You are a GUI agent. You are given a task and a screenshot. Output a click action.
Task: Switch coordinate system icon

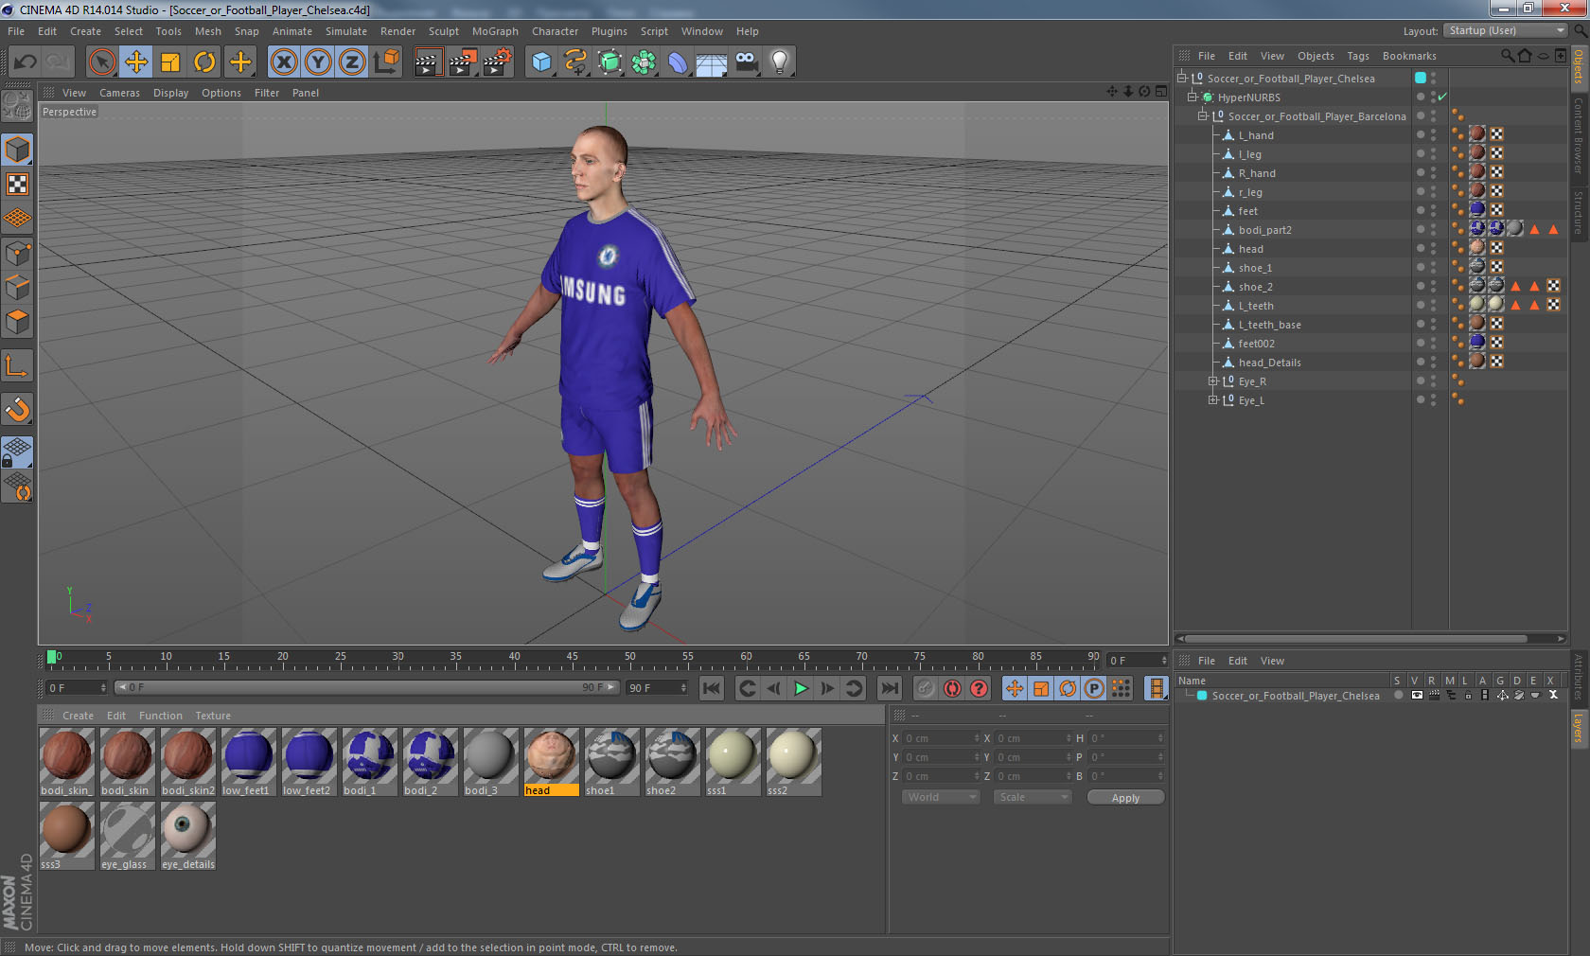click(x=386, y=62)
